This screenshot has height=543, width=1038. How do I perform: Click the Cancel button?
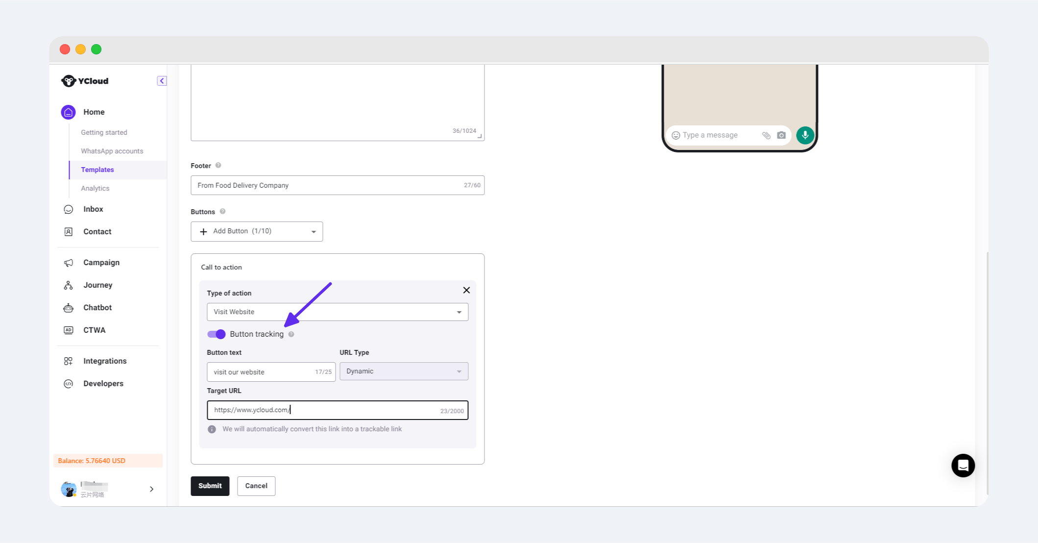pos(256,486)
